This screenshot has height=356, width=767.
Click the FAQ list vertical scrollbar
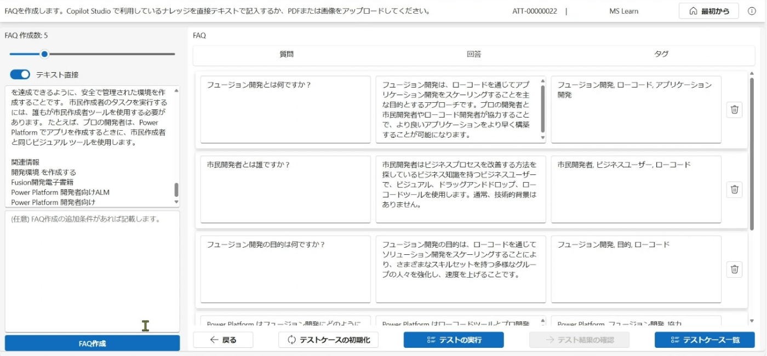[x=752, y=153]
